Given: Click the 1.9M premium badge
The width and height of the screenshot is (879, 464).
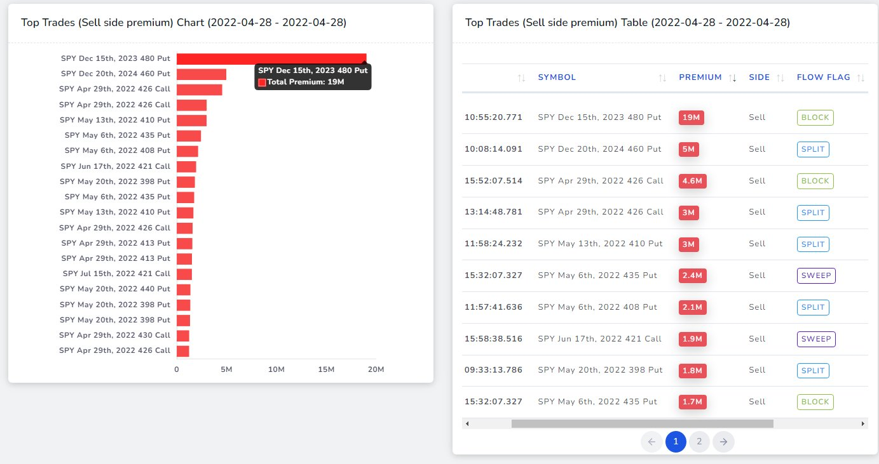Looking at the screenshot, I should point(692,339).
